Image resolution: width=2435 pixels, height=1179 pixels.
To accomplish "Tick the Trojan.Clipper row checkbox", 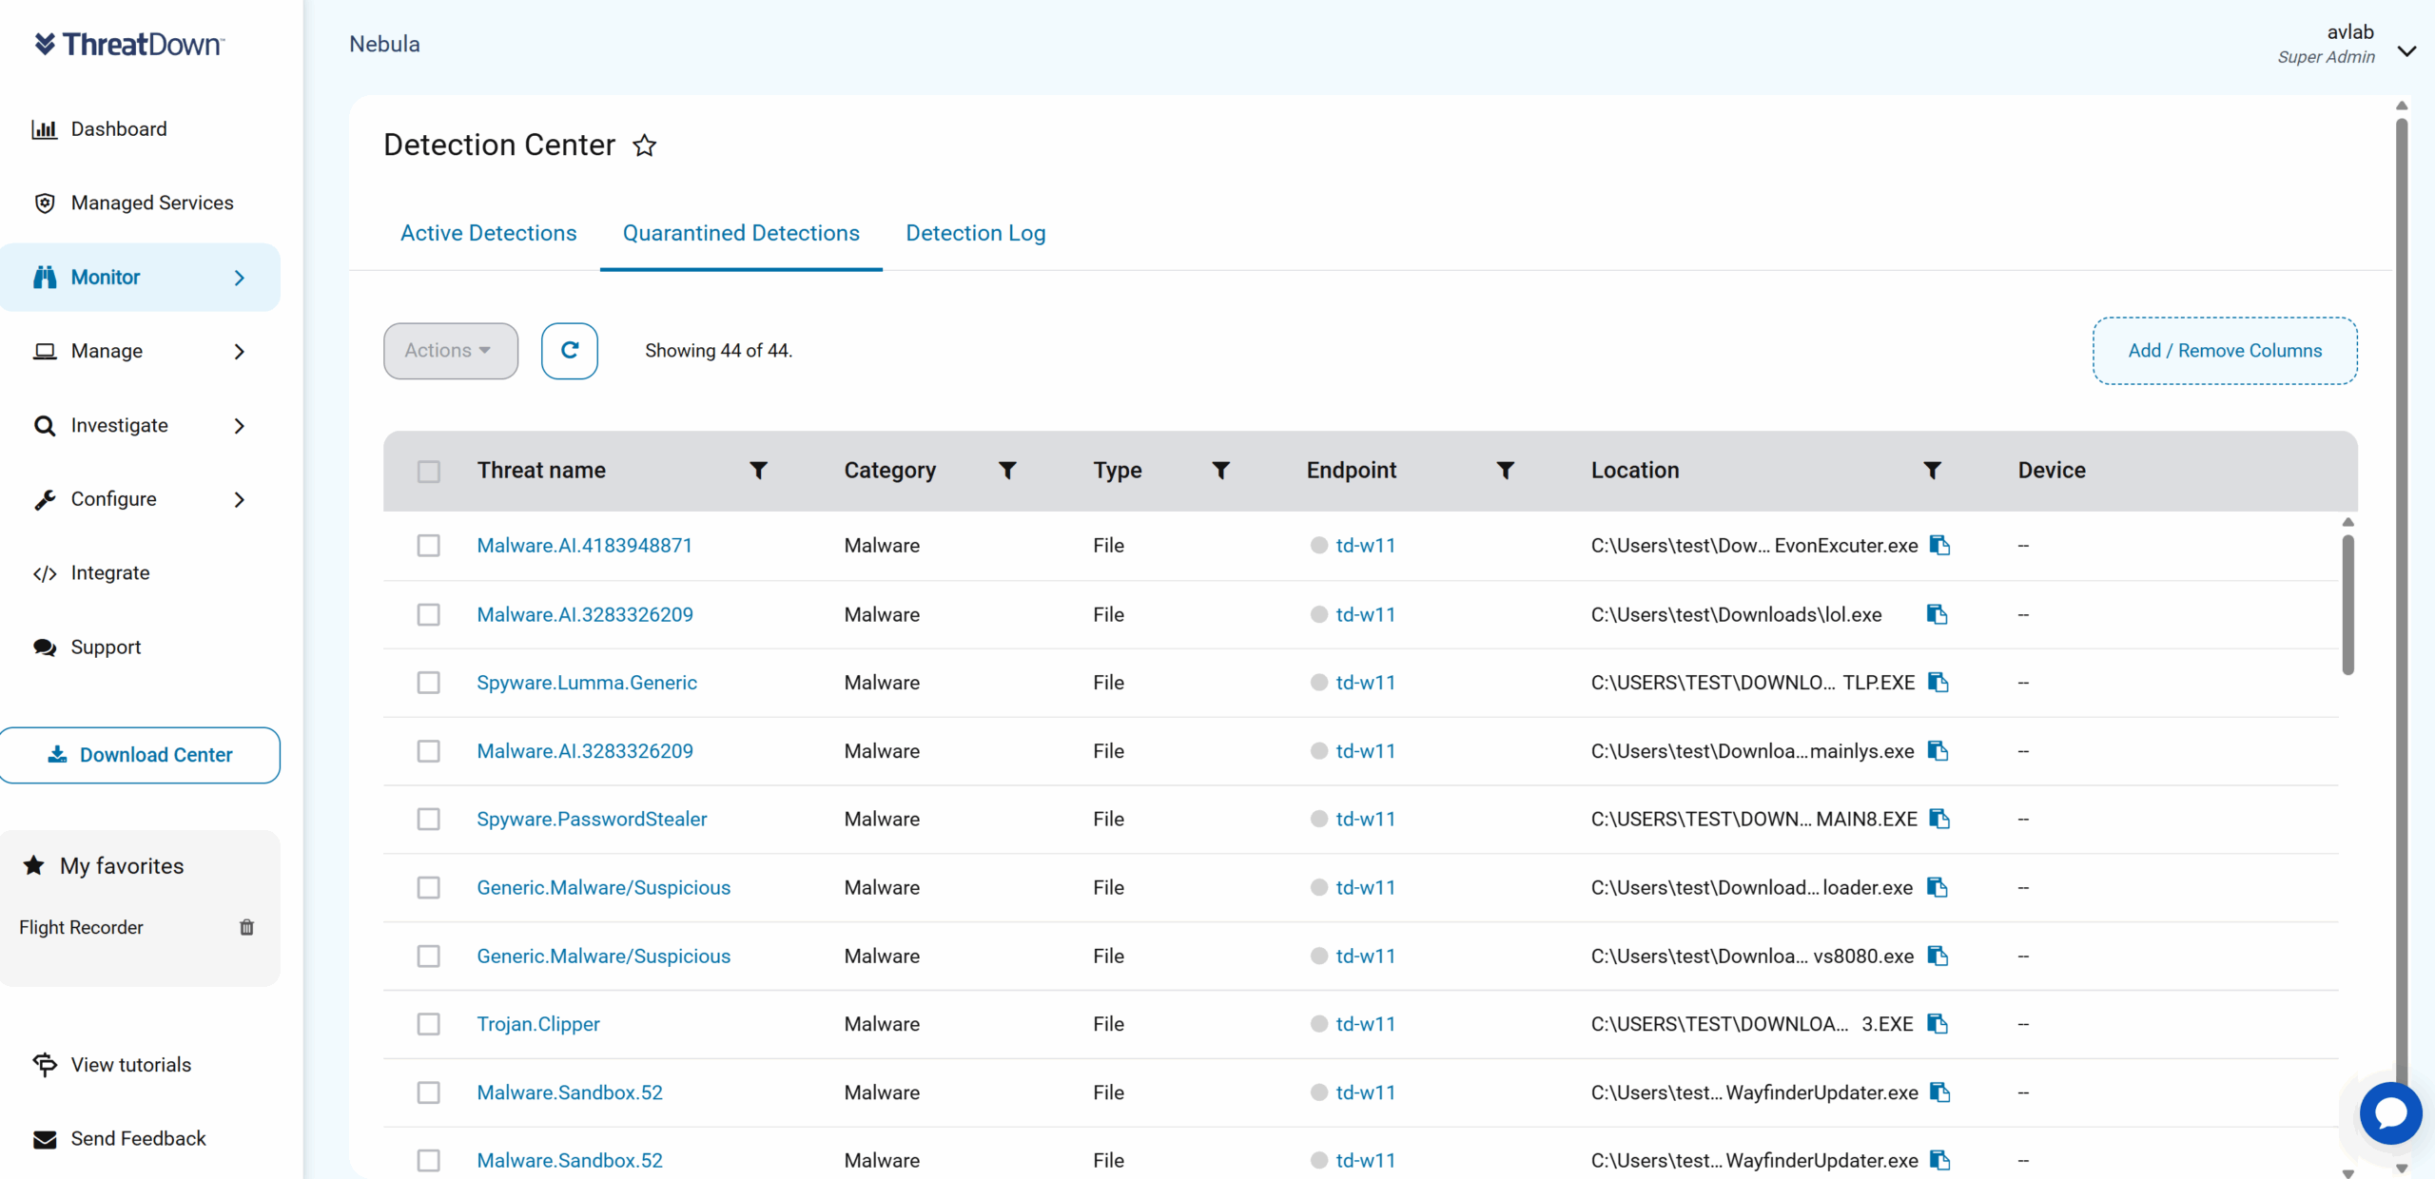I will coord(429,1024).
